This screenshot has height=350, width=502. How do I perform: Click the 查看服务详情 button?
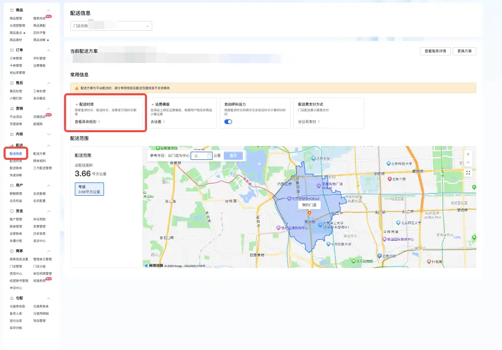coord(435,51)
